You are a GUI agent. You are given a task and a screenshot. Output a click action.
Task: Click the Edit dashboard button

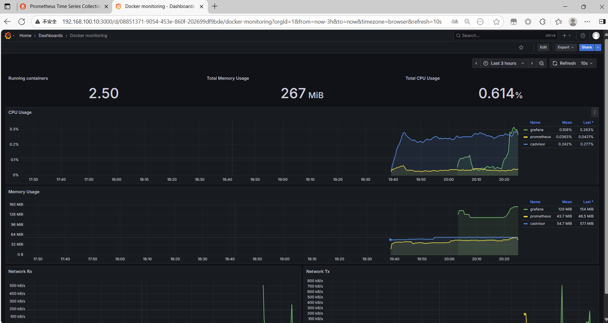(x=543, y=47)
